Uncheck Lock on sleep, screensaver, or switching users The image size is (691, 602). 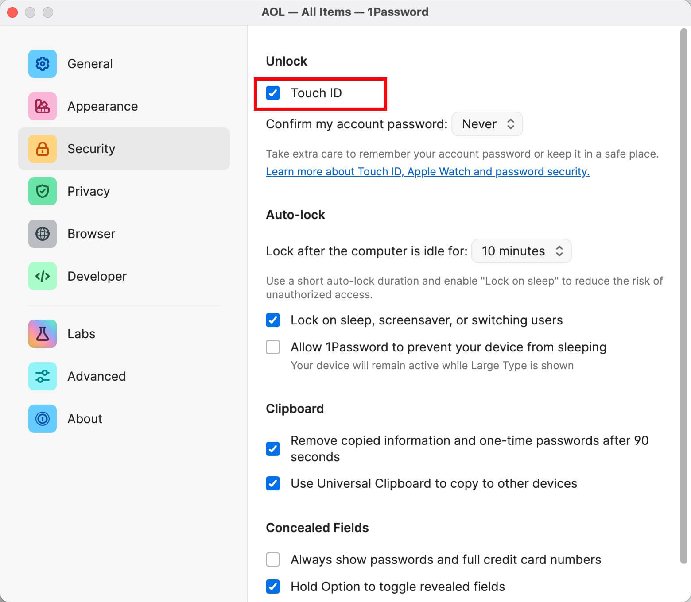[273, 320]
